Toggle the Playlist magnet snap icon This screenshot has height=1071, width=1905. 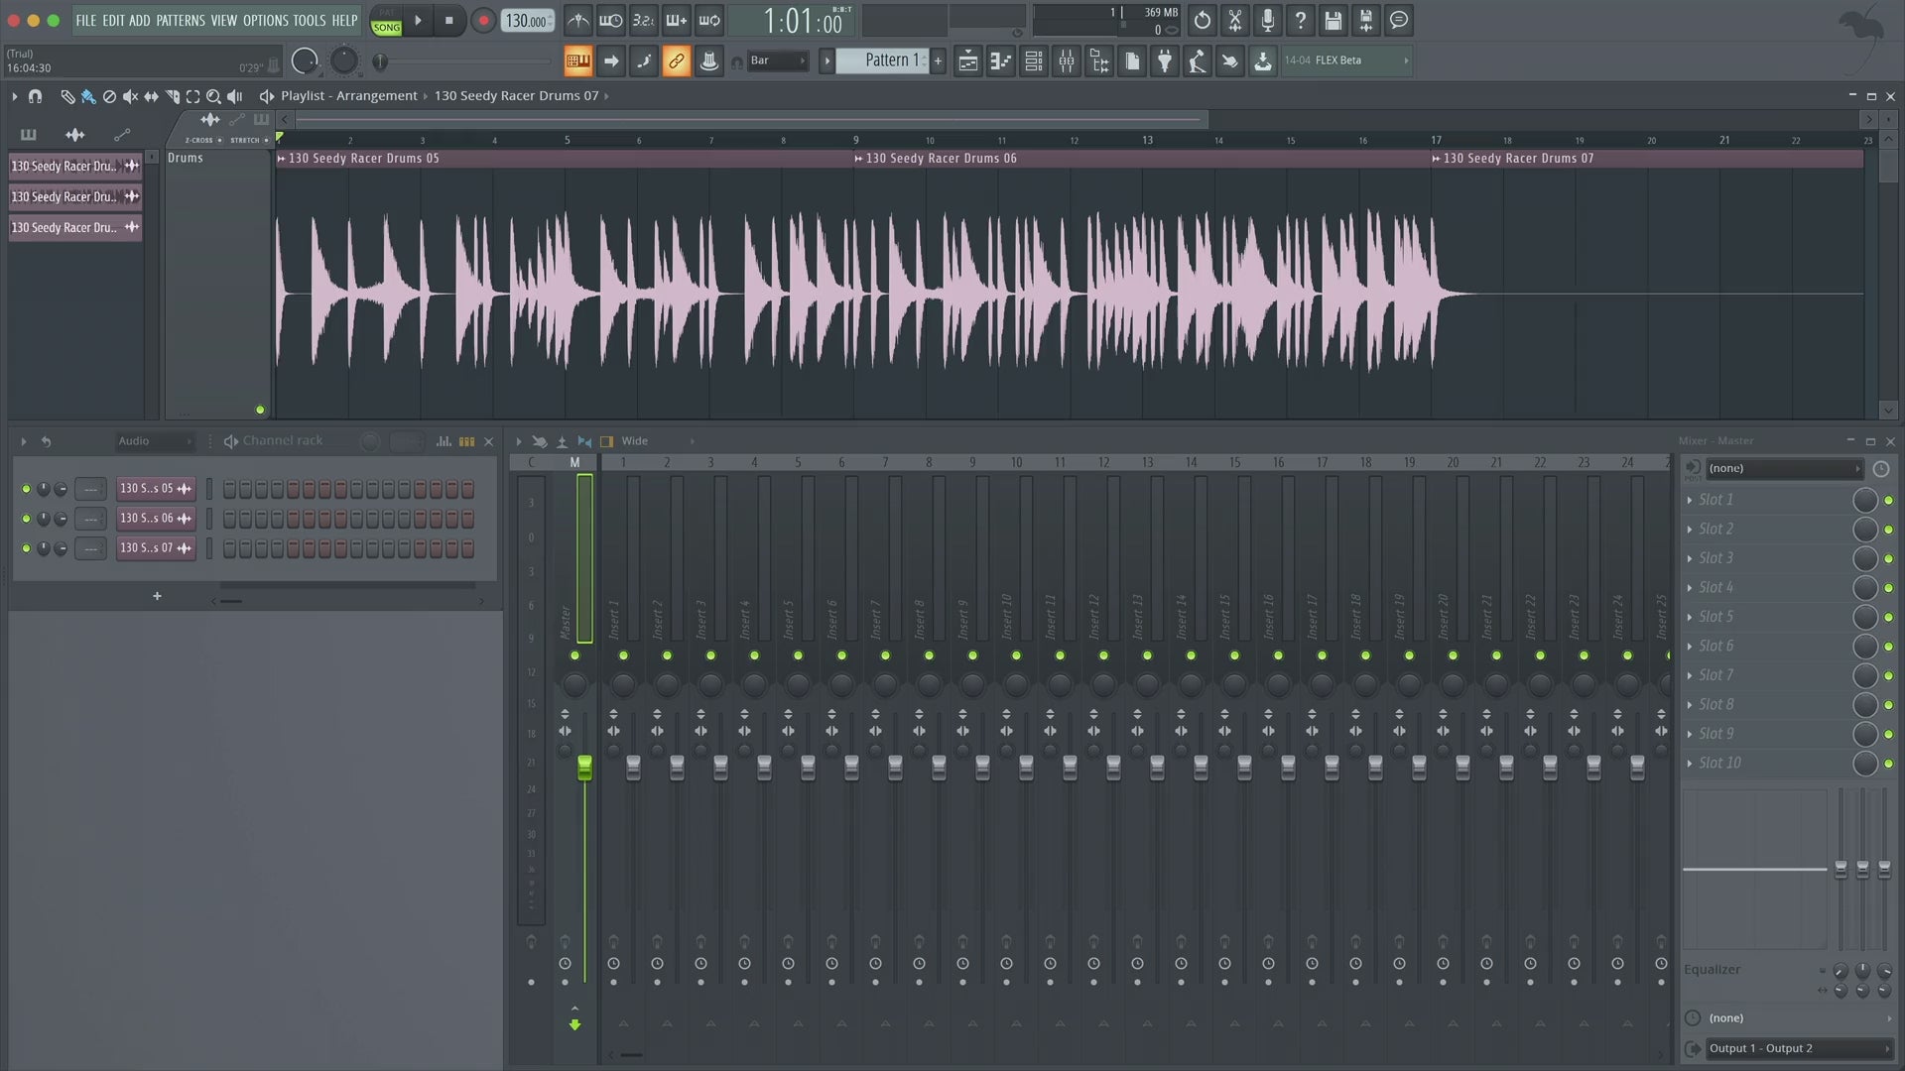35,96
